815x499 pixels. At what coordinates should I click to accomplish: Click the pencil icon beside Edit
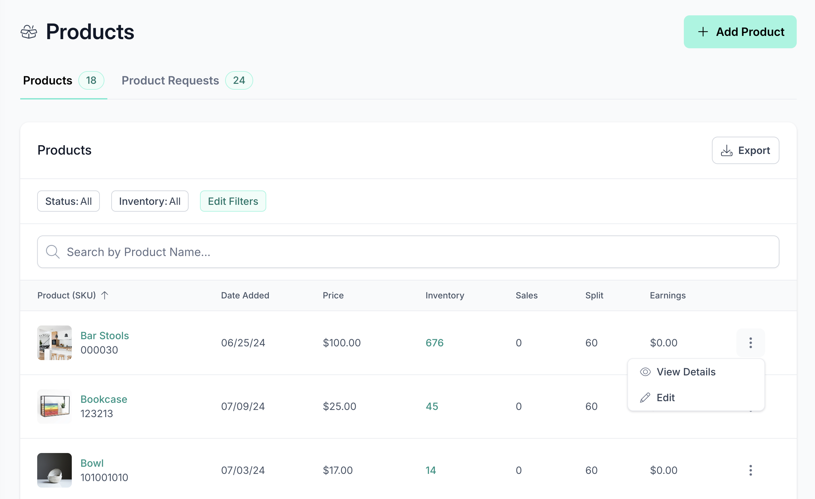[645, 398]
